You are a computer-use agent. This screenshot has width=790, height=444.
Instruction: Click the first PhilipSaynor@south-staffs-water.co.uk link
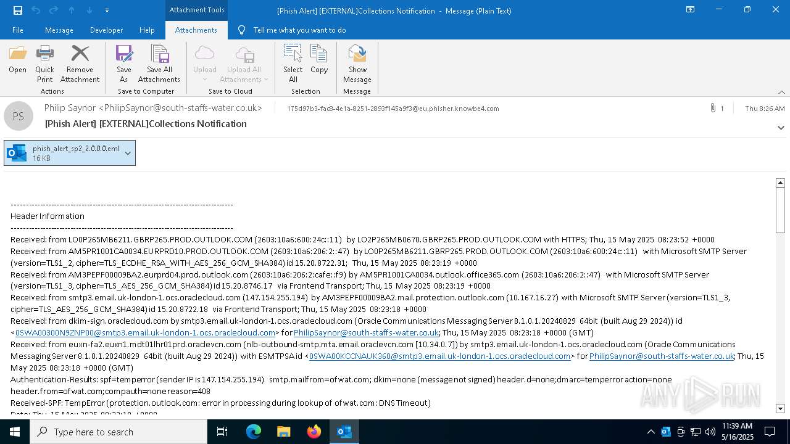point(366,332)
